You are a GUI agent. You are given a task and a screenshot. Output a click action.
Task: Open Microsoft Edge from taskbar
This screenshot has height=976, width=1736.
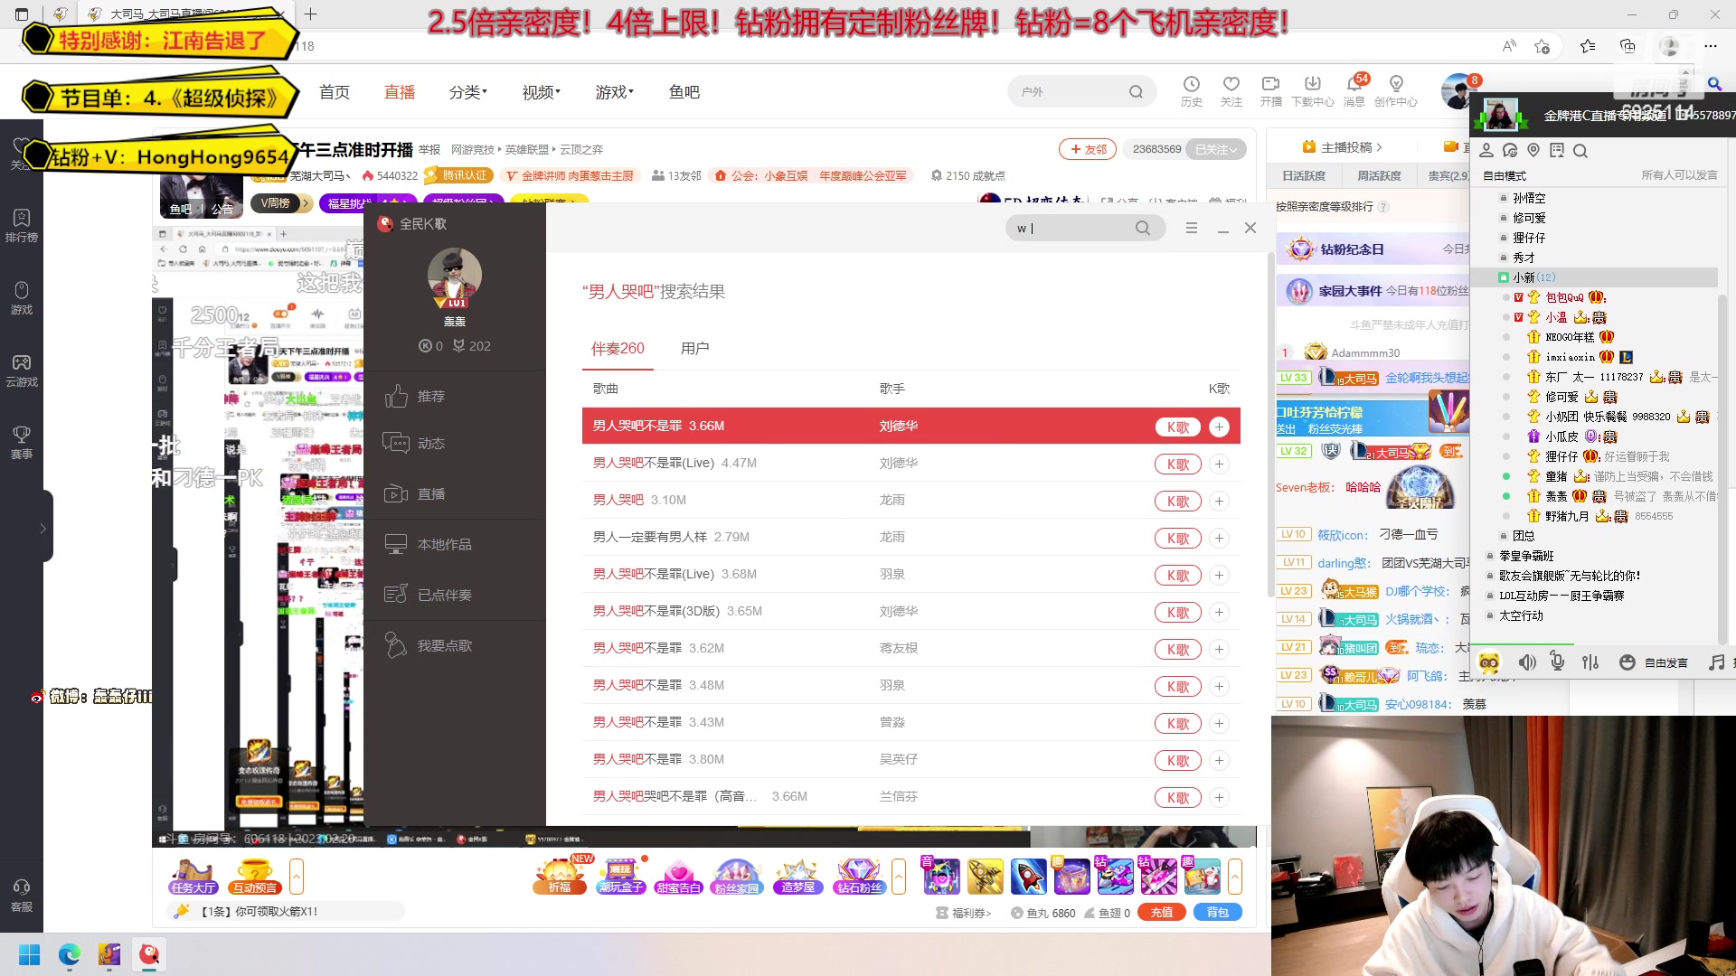70,954
